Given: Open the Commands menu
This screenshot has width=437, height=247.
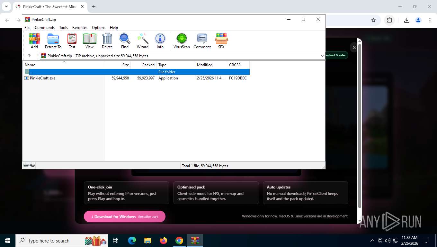Looking at the screenshot, I should pos(45,28).
